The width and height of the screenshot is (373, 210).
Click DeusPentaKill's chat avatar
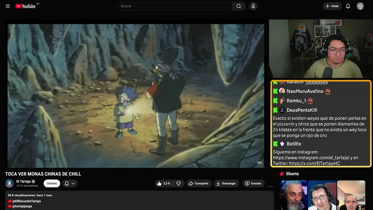click(x=282, y=110)
